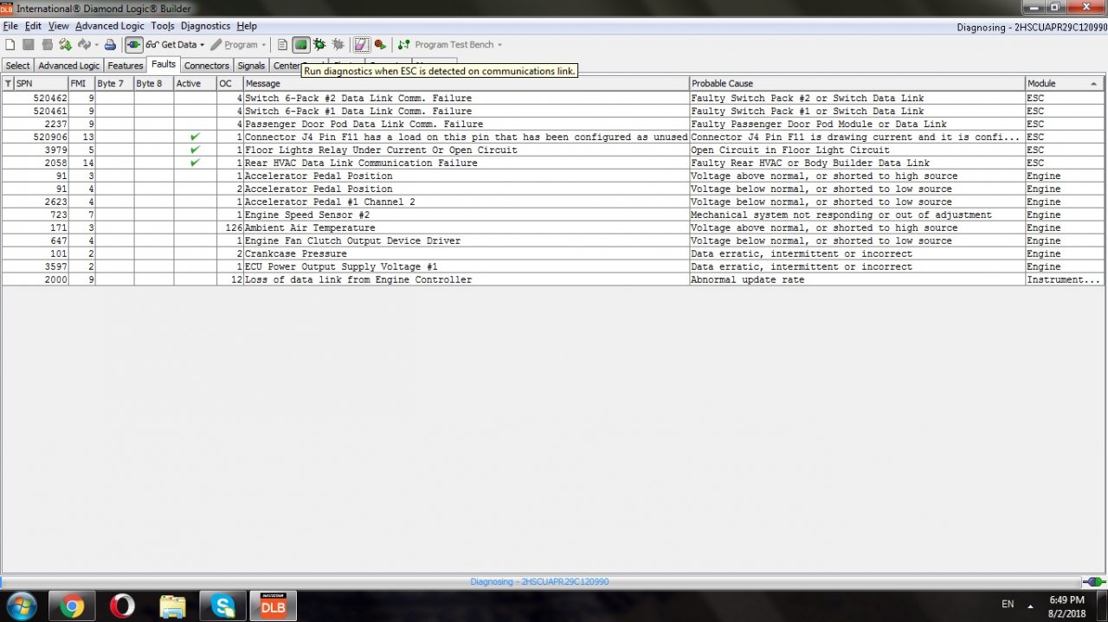Select the 'Crankcase Pressure' fault row
Image resolution: width=1108 pixels, height=622 pixels.
[553, 254]
